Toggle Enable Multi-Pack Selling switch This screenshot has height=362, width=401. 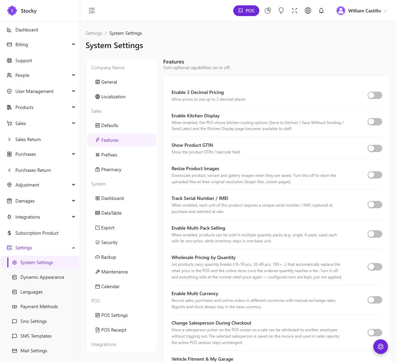(x=375, y=234)
